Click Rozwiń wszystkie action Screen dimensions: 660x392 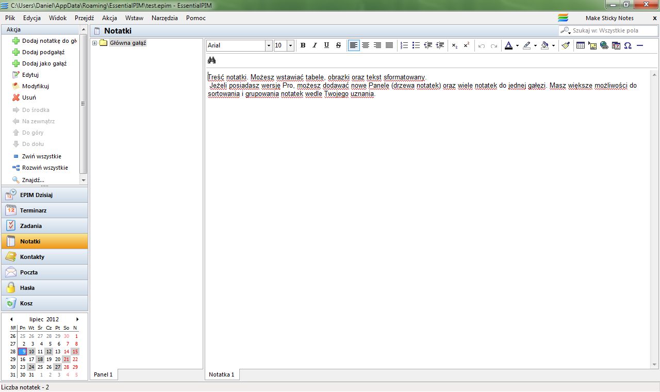[40, 168]
